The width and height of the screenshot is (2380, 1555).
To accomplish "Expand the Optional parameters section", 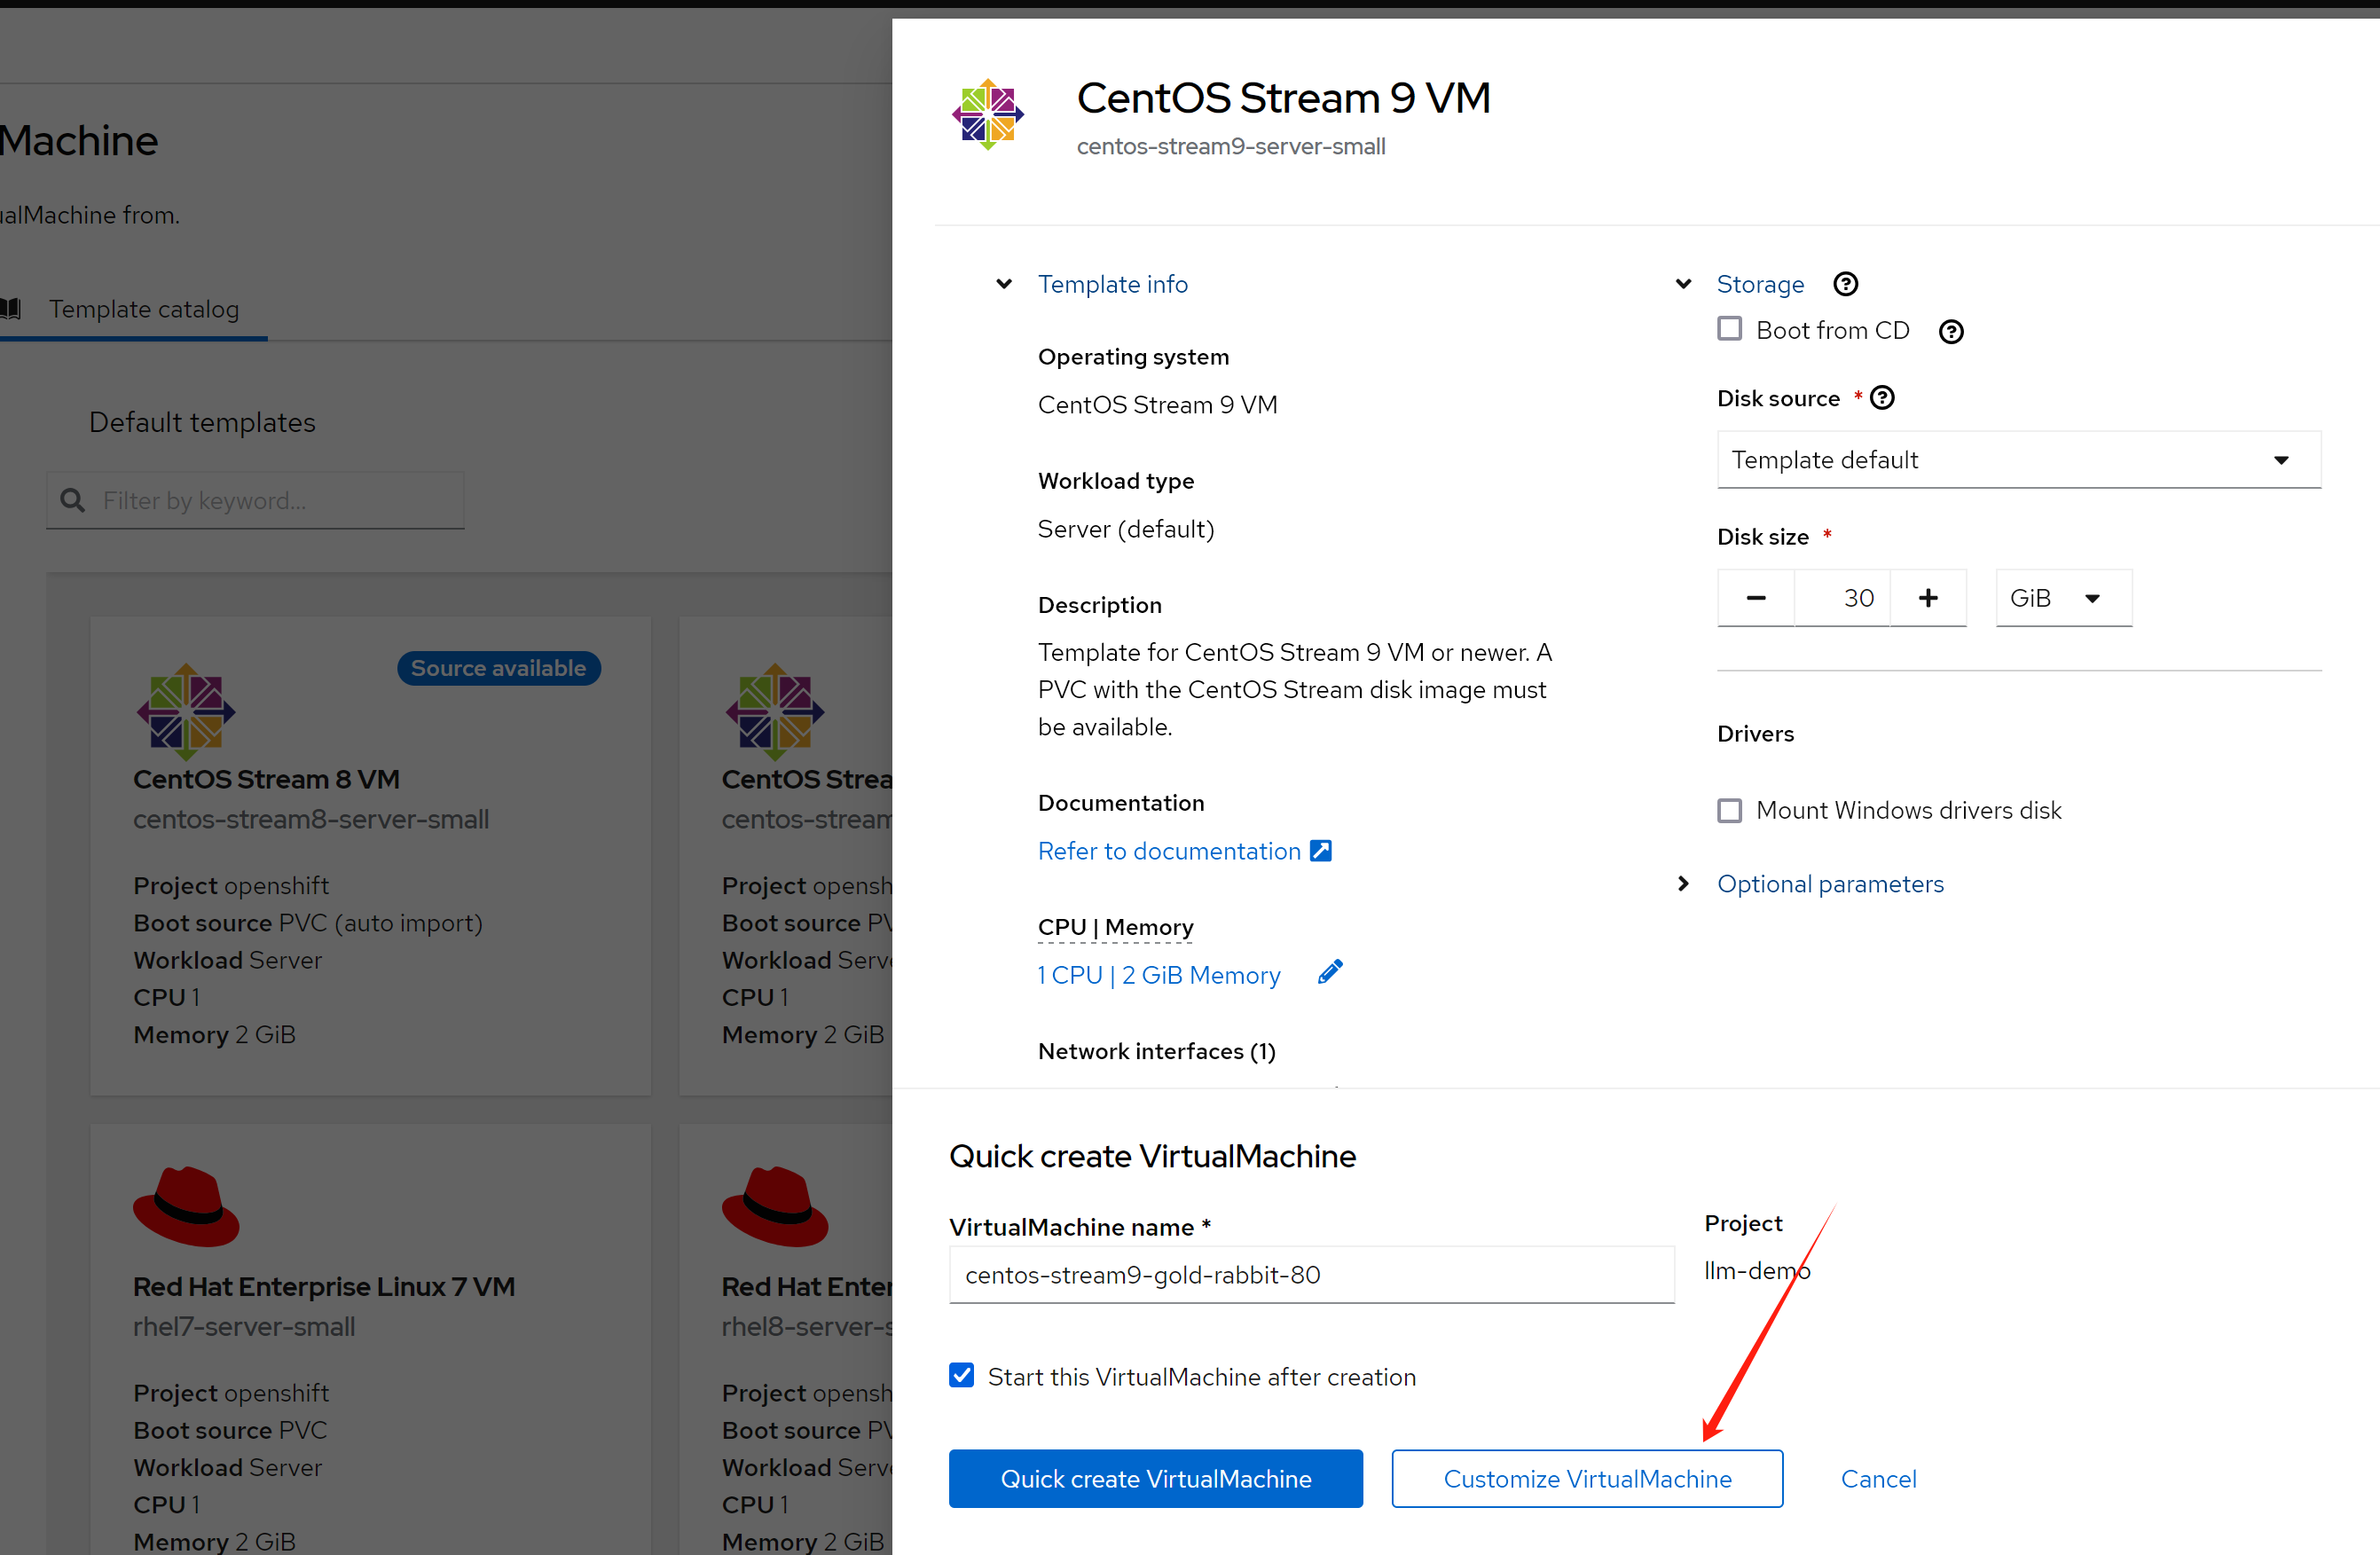I will 1829,884.
